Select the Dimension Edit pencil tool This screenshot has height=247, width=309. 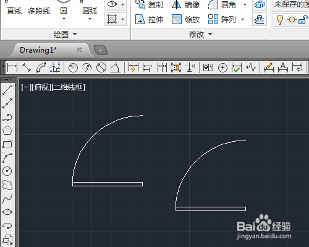pos(269,67)
